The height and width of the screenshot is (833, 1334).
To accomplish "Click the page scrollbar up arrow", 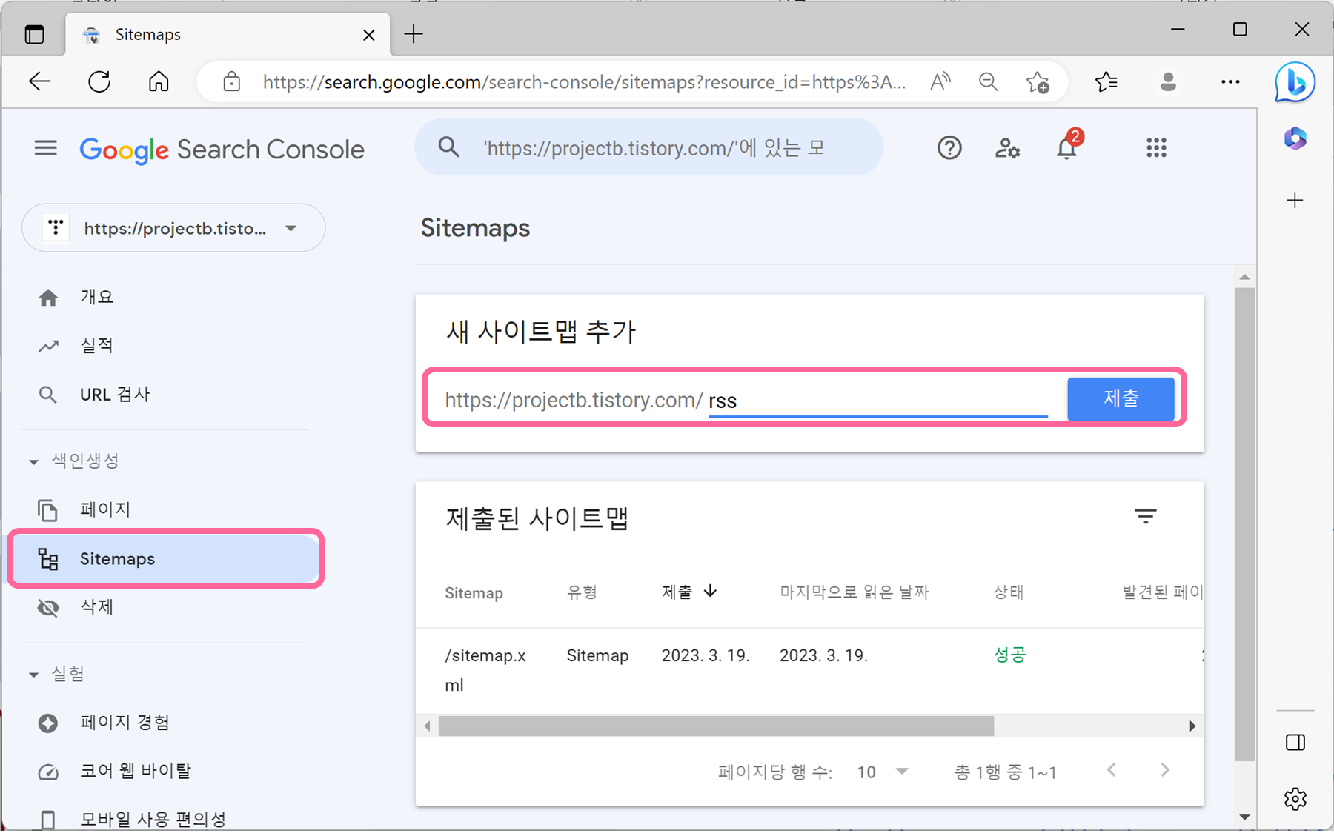I will tap(1244, 277).
